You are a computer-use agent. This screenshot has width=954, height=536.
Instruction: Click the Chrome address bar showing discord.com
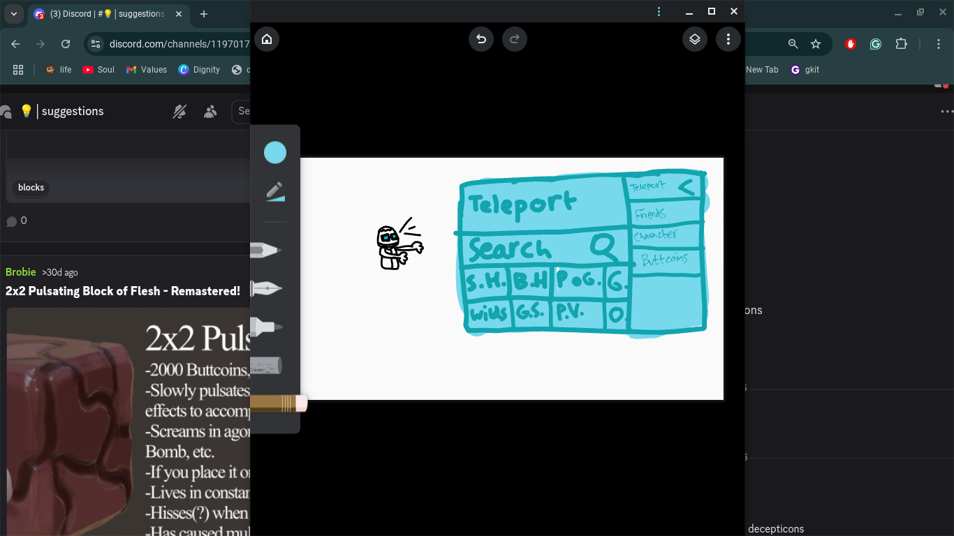point(179,44)
